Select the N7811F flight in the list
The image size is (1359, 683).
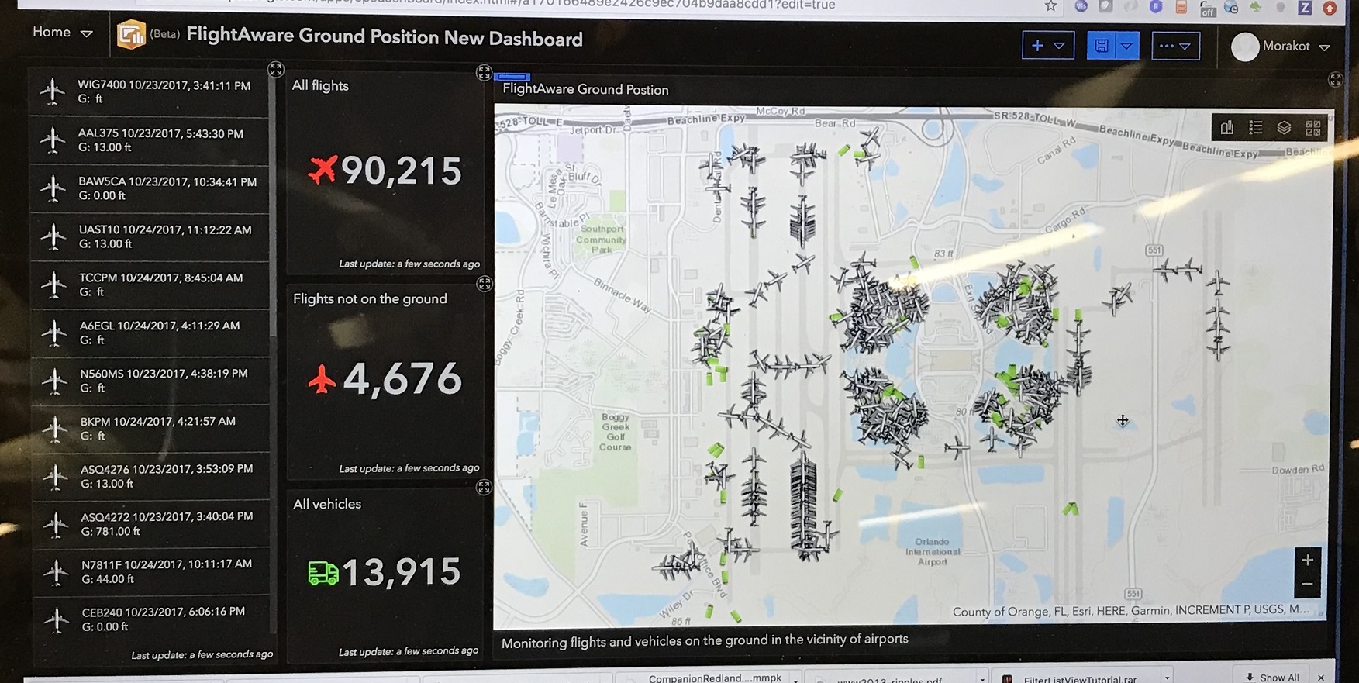(152, 571)
